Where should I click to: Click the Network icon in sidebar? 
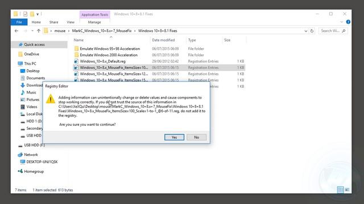tap(20, 155)
